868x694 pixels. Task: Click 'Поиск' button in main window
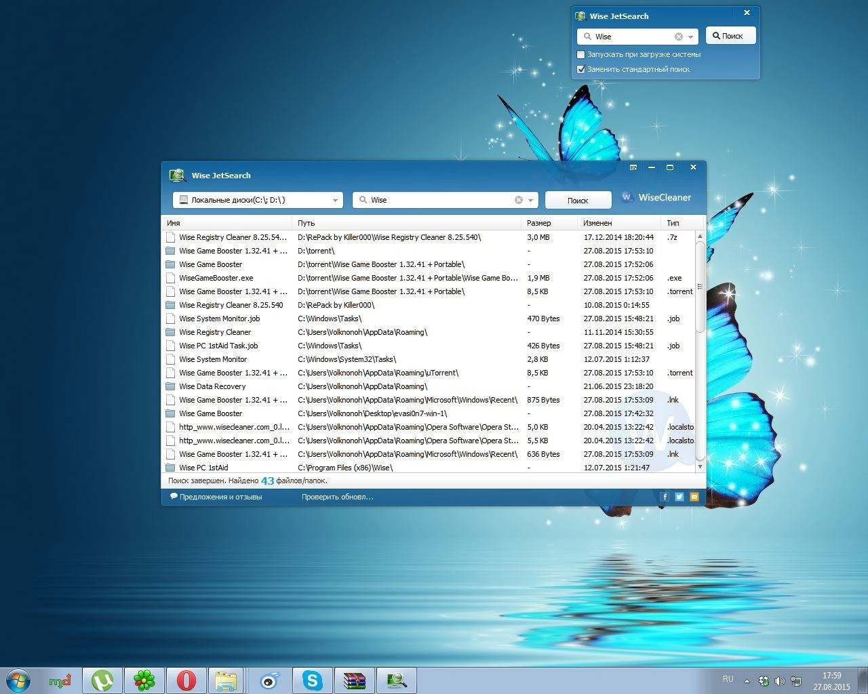pos(578,200)
